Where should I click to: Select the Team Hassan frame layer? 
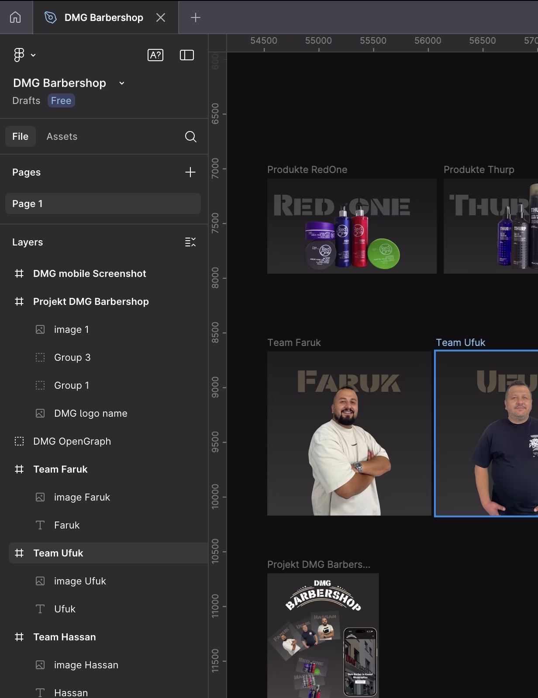(x=64, y=637)
